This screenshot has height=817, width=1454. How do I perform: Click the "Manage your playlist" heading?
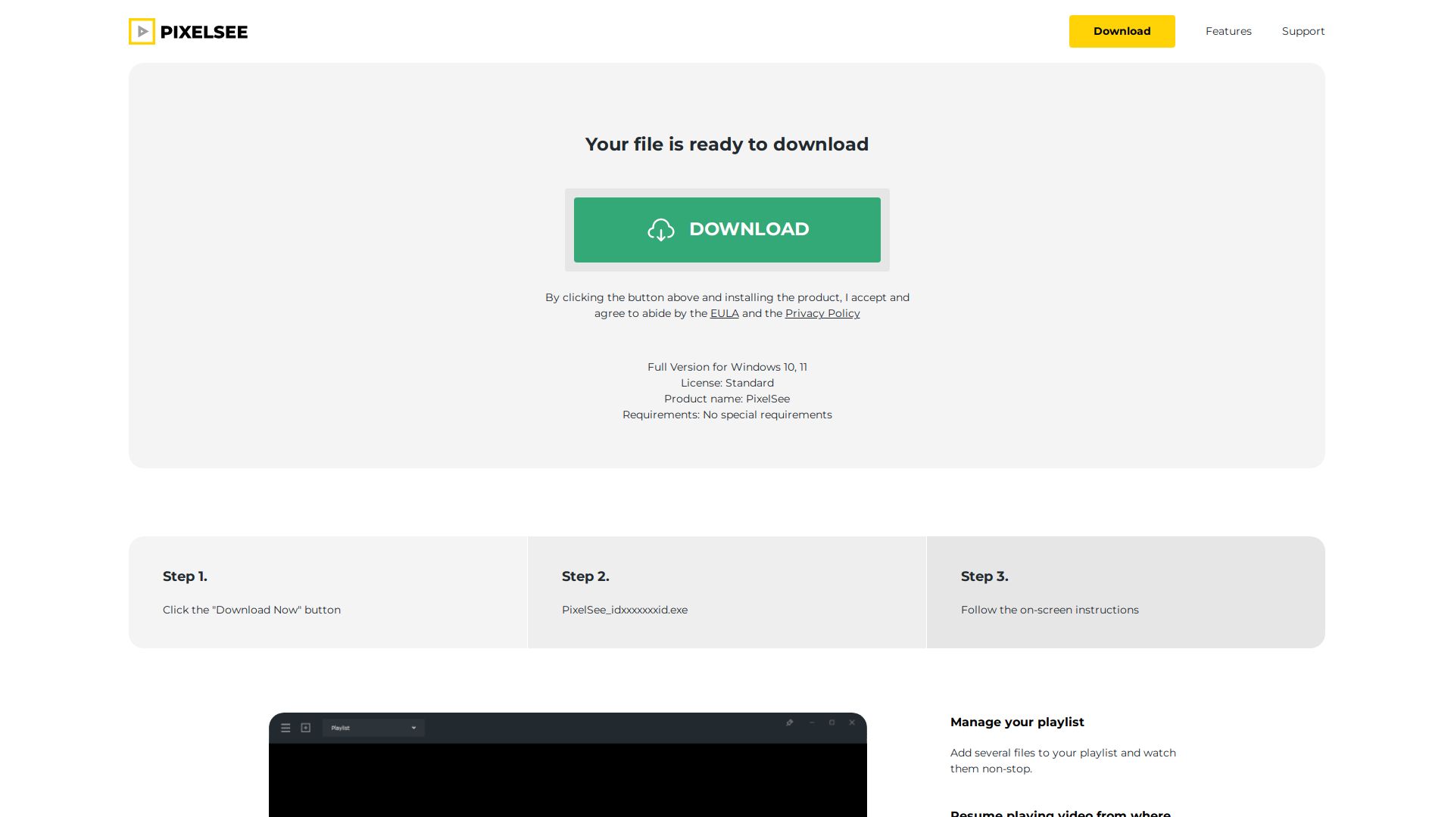pos(1017,722)
